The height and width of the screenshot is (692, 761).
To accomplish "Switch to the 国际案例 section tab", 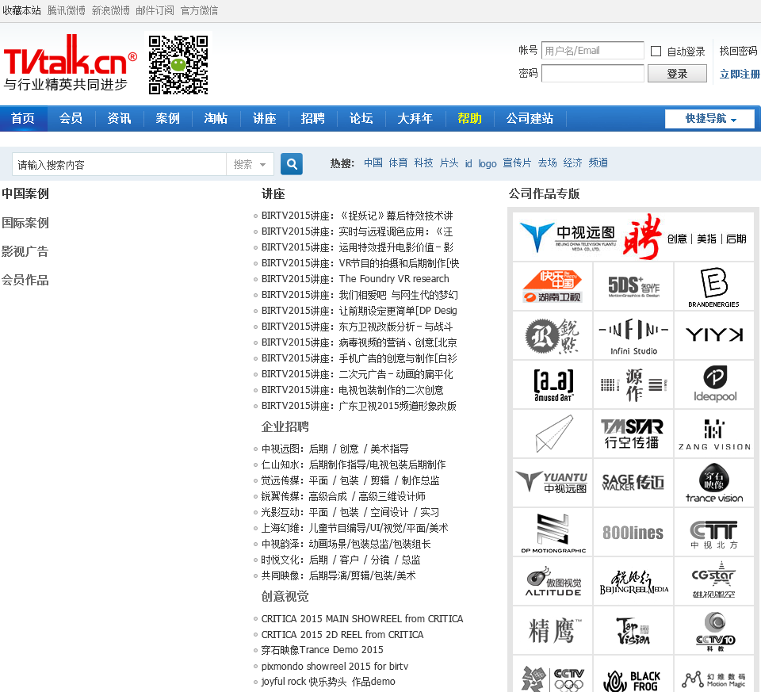I will point(25,223).
